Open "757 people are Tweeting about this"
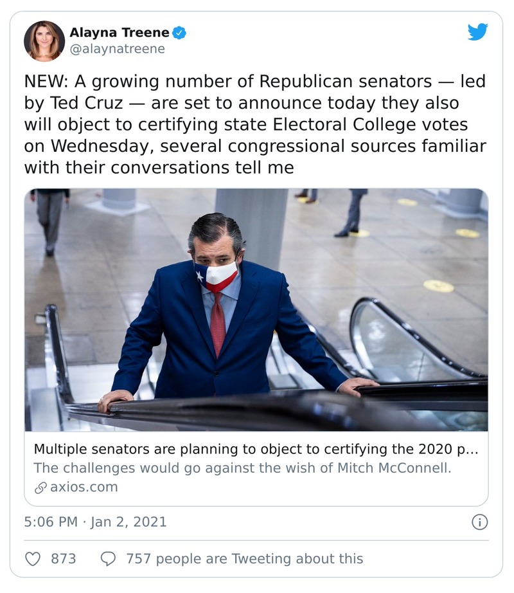514x593 pixels. 244,558
